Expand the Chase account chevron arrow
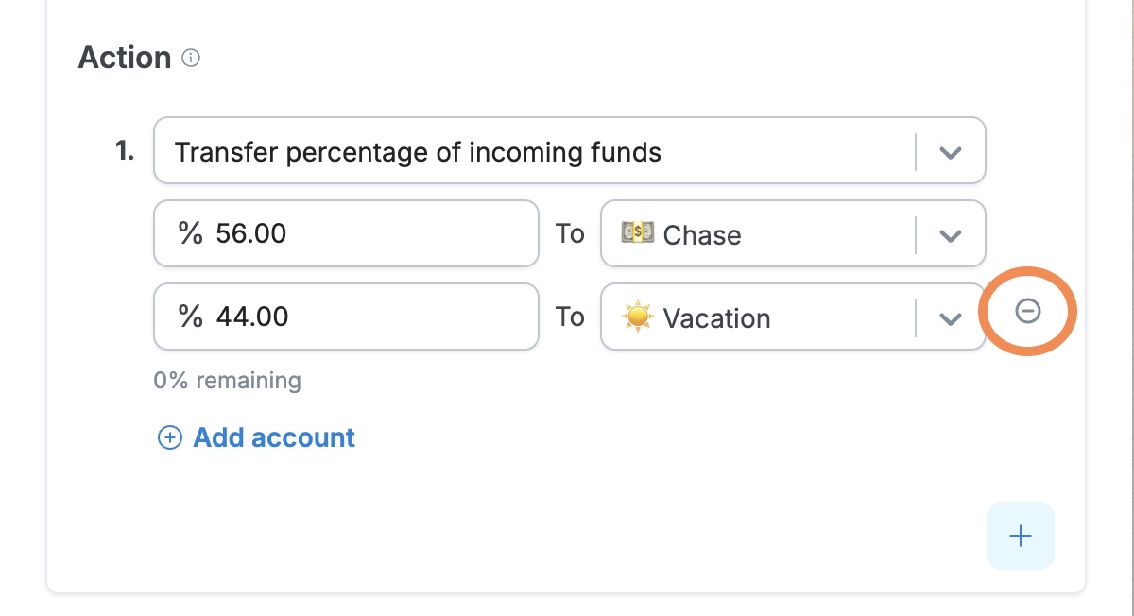The width and height of the screenshot is (1134, 616). point(951,234)
